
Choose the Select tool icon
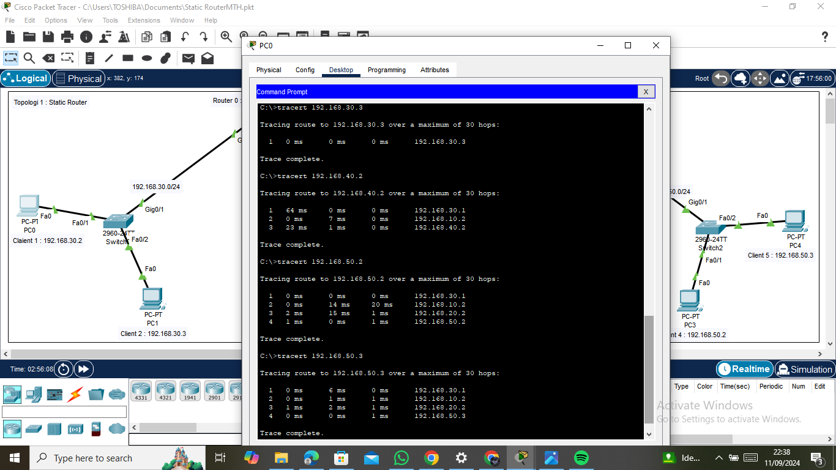click(11, 58)
